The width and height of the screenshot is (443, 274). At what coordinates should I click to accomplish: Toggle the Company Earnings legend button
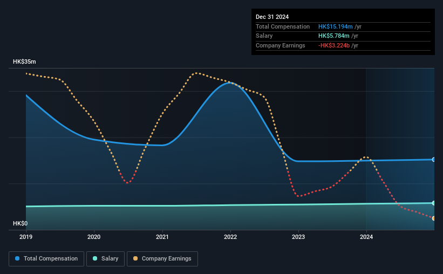[162, 259]
